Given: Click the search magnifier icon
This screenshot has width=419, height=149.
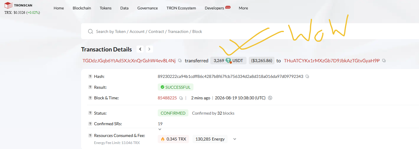Looking at the screenshot, I should tap(91, 31).
